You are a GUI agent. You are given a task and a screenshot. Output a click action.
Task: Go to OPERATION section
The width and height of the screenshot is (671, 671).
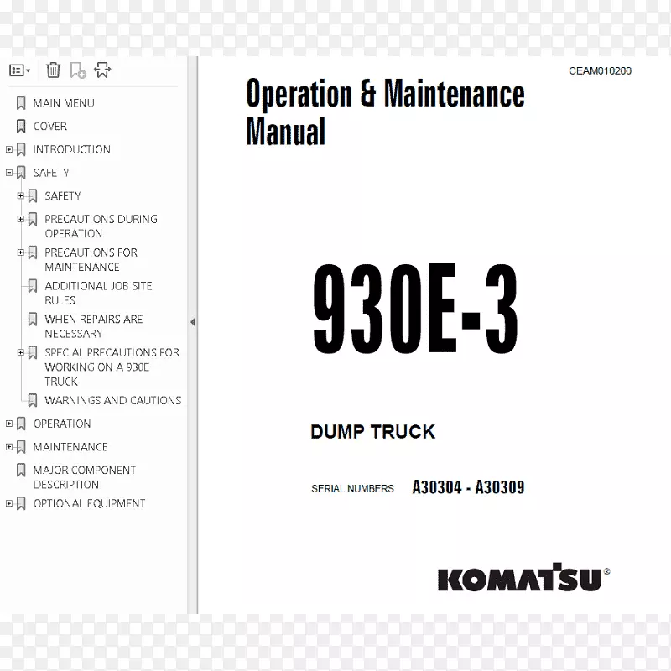[62, 424]
